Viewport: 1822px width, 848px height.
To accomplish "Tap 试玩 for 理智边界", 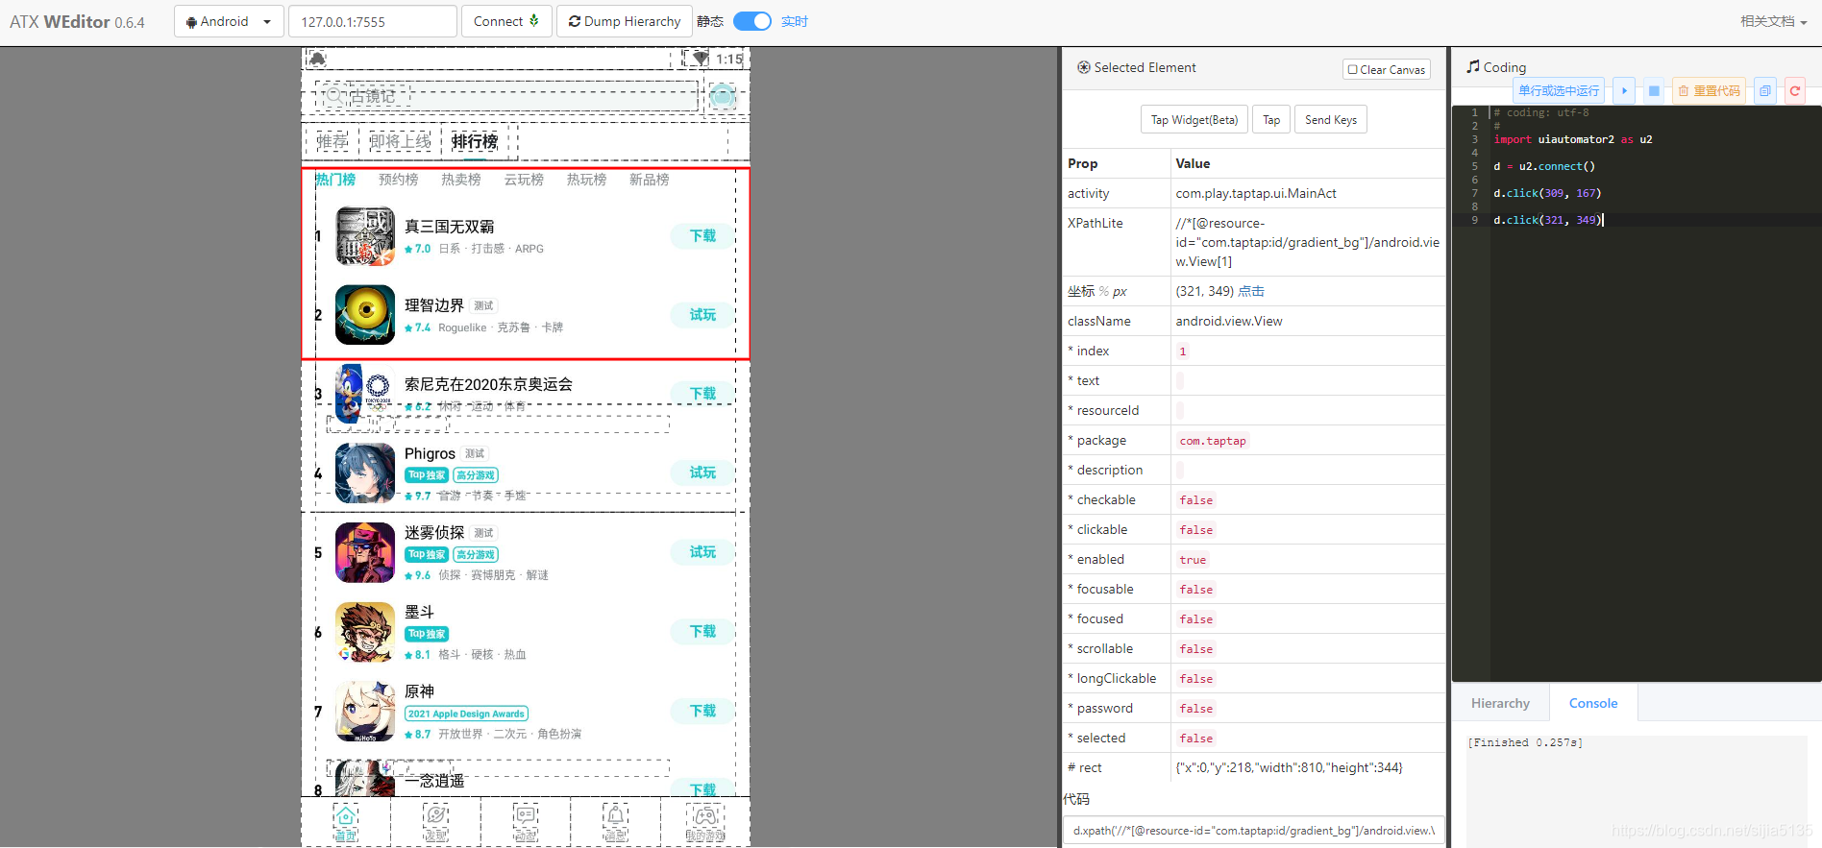I will point(702,314).
